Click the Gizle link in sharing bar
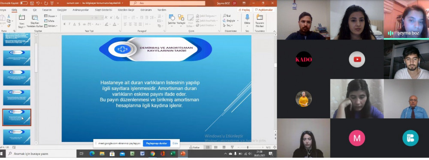 tap(175, 143)
